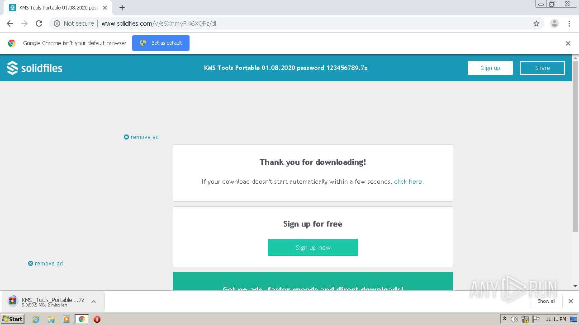Image resolution: width=579 pixels, height=325 pixels.
Task: Click the page title KMS Tools Portable header
Action: pyautogui.click(x=286, y=68)
